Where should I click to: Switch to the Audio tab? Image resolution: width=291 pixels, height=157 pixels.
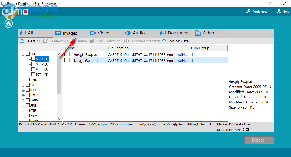click(x=135, y=33)
